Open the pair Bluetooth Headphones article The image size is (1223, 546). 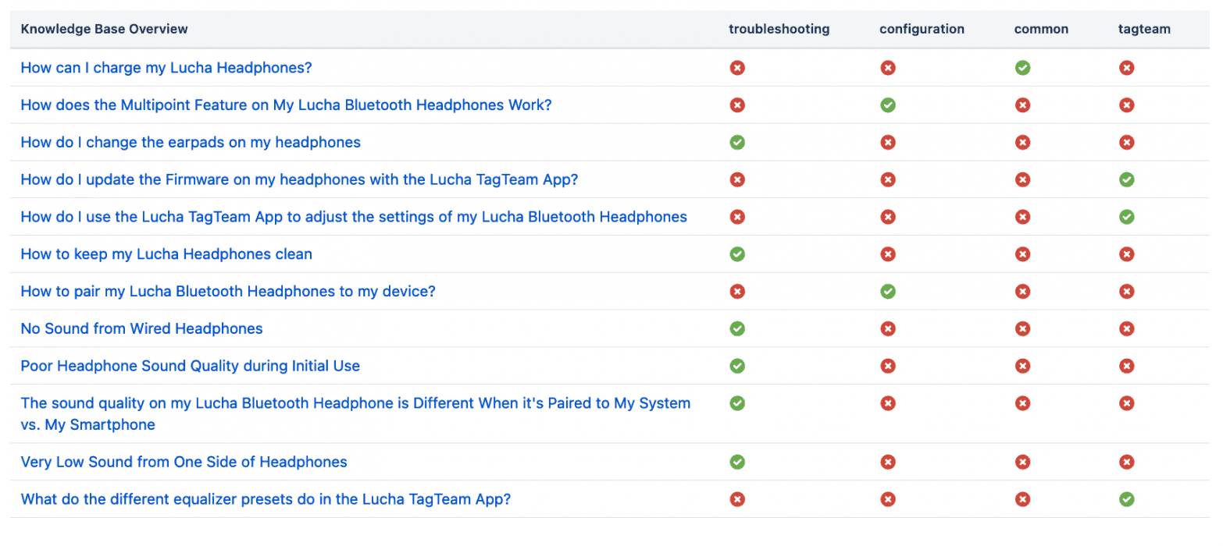tap(228, 292)
